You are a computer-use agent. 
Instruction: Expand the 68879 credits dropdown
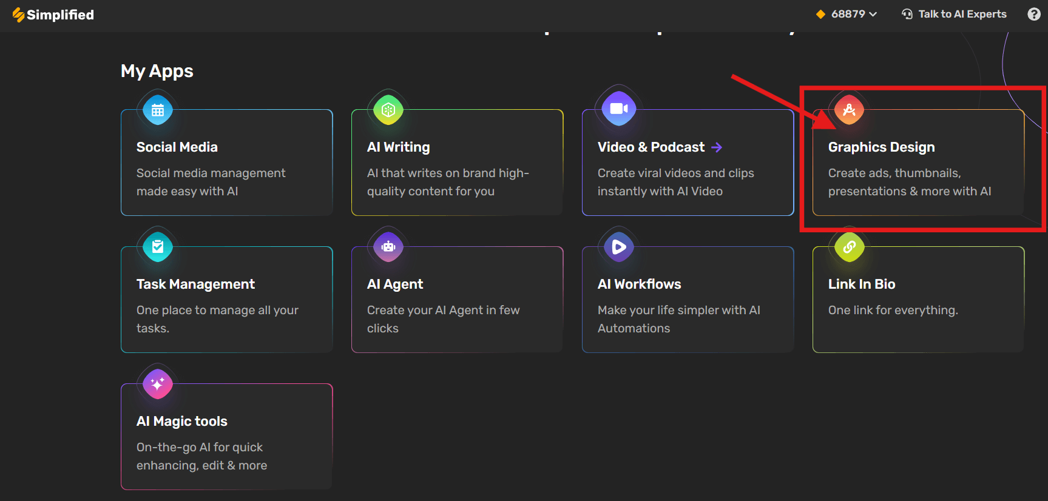click(x=854, y=14)
